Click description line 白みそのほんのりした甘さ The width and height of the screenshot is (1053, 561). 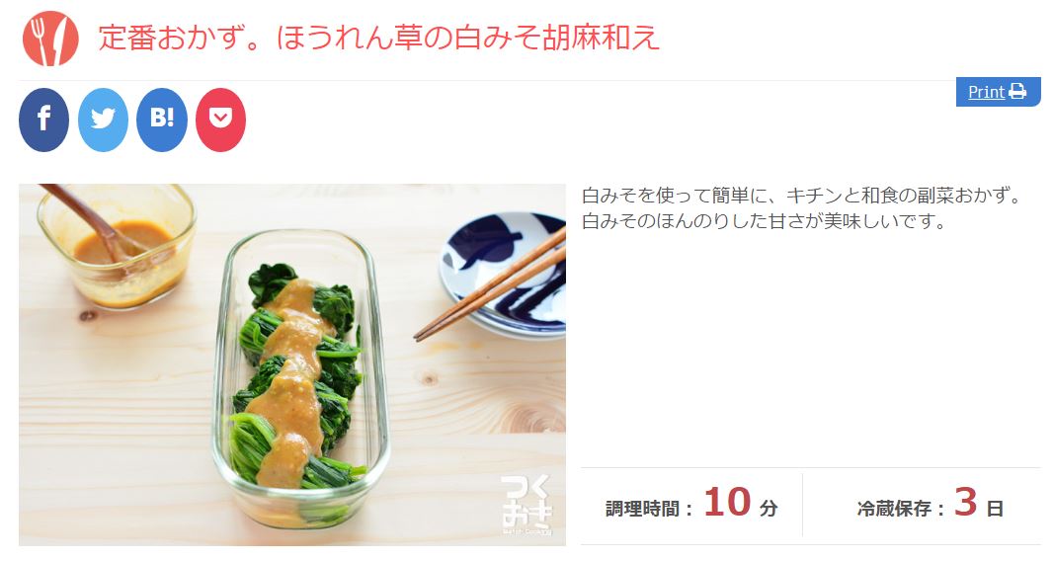[765, 221]
